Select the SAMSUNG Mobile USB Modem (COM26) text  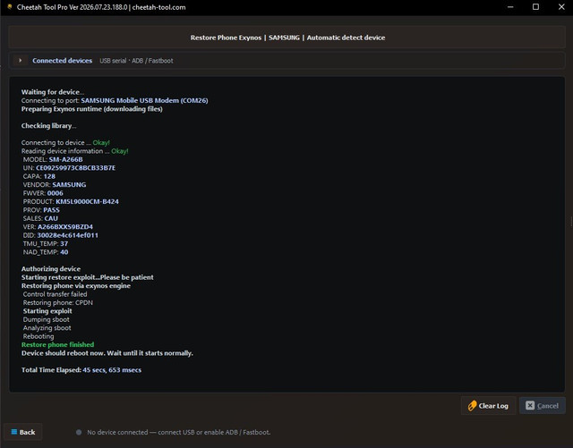tap(144, 100)
